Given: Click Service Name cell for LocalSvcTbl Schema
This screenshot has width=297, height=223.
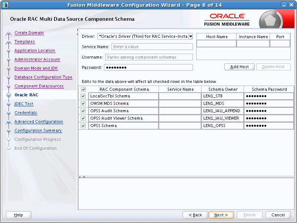Looking at the screenshot, I should [x=180, y=96].
